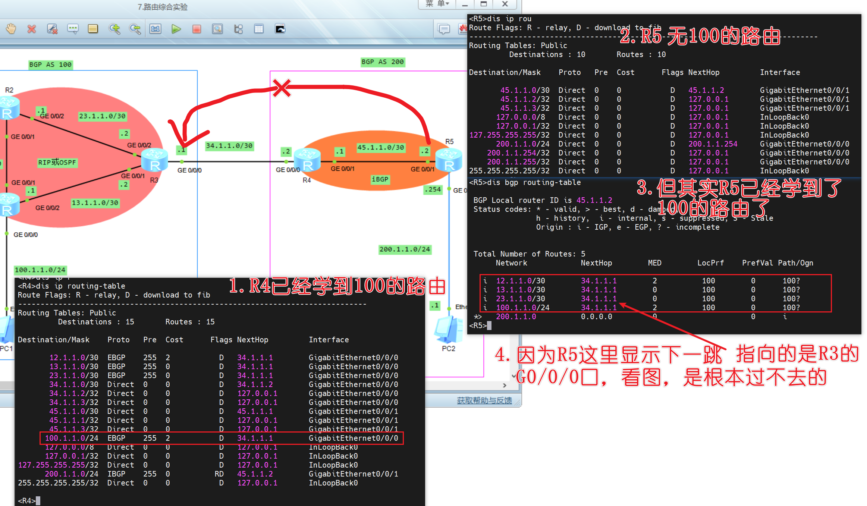
Task: Open the CLI terminal window icon
Action: pos(280,29)
